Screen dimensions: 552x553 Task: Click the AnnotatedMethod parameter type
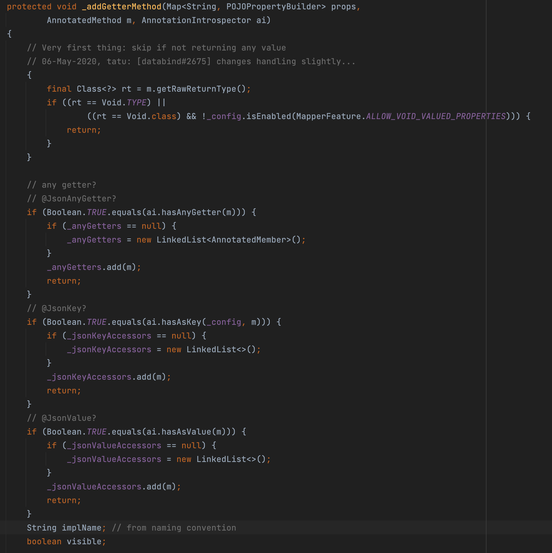(x=84, y=20)
